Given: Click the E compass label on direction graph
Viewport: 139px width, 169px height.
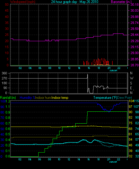Looking at the screenshot, I should (131, 88).
